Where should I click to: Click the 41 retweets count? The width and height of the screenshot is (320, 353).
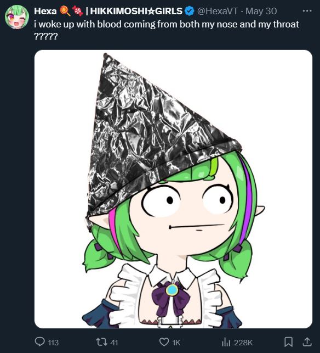(114, 343)
